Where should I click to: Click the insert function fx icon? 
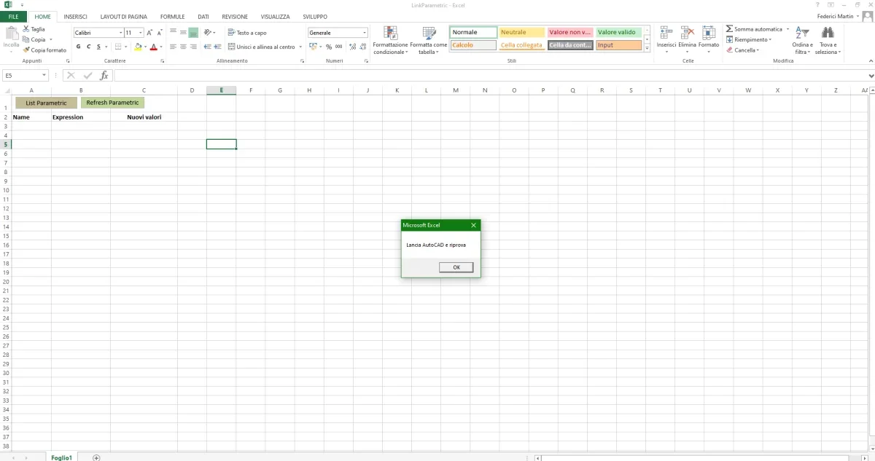pyautogui.click(x=104, y=75)
